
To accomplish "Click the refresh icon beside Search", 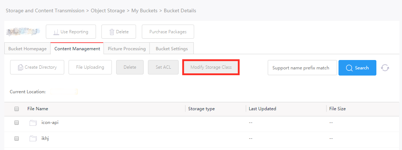I will tap(385, 68).
